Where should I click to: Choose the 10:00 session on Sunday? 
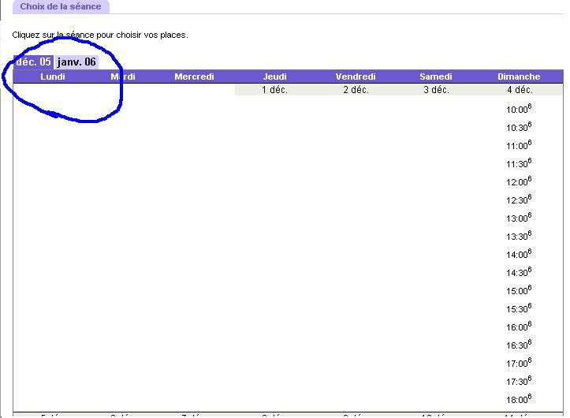(x=518, y=110)
